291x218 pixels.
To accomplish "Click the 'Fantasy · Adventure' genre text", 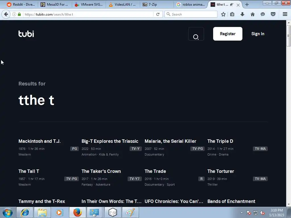I will point(96,185).
